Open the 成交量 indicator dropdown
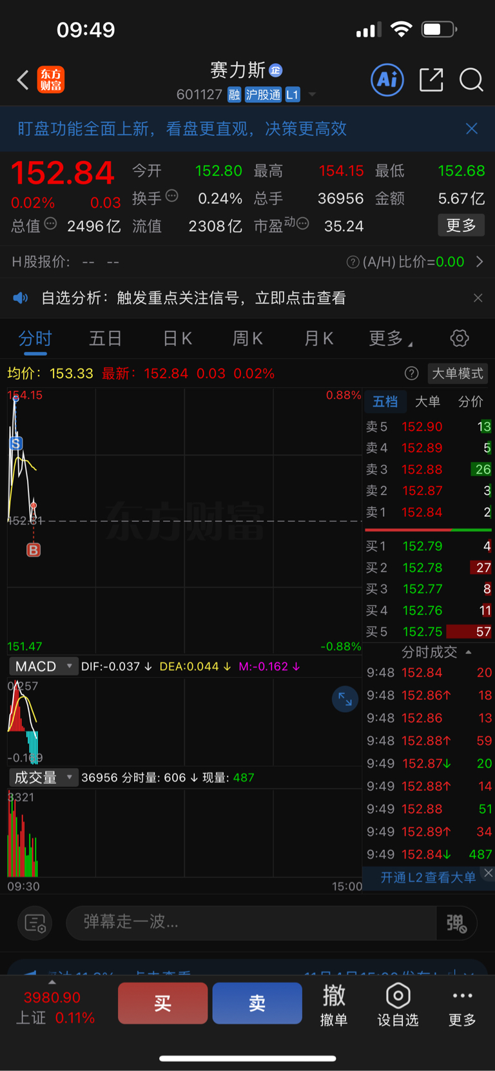The image size is (495, 1071). [44, 777]
